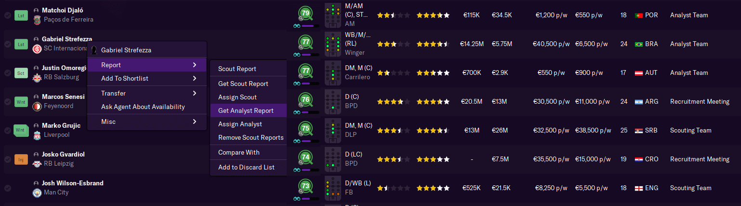Click Paços de Ferreira club badge icon
Viewport: 741px width, 206px height.
37,20
